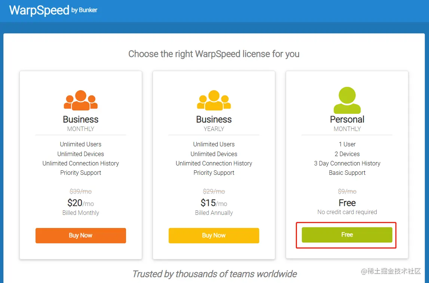Click the yellow Business Yearly group icon
This screenshot has height=283, width=429.
click(x=214, y=100)
